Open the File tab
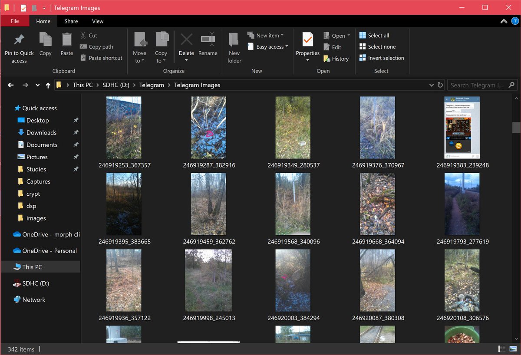Image resolution: width=521 pixels, height=355 pixels. click(15, 21)
